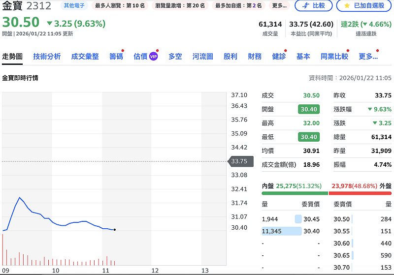Switch to the 健診 tab
394x275 pixels.
tap(279, 57)
